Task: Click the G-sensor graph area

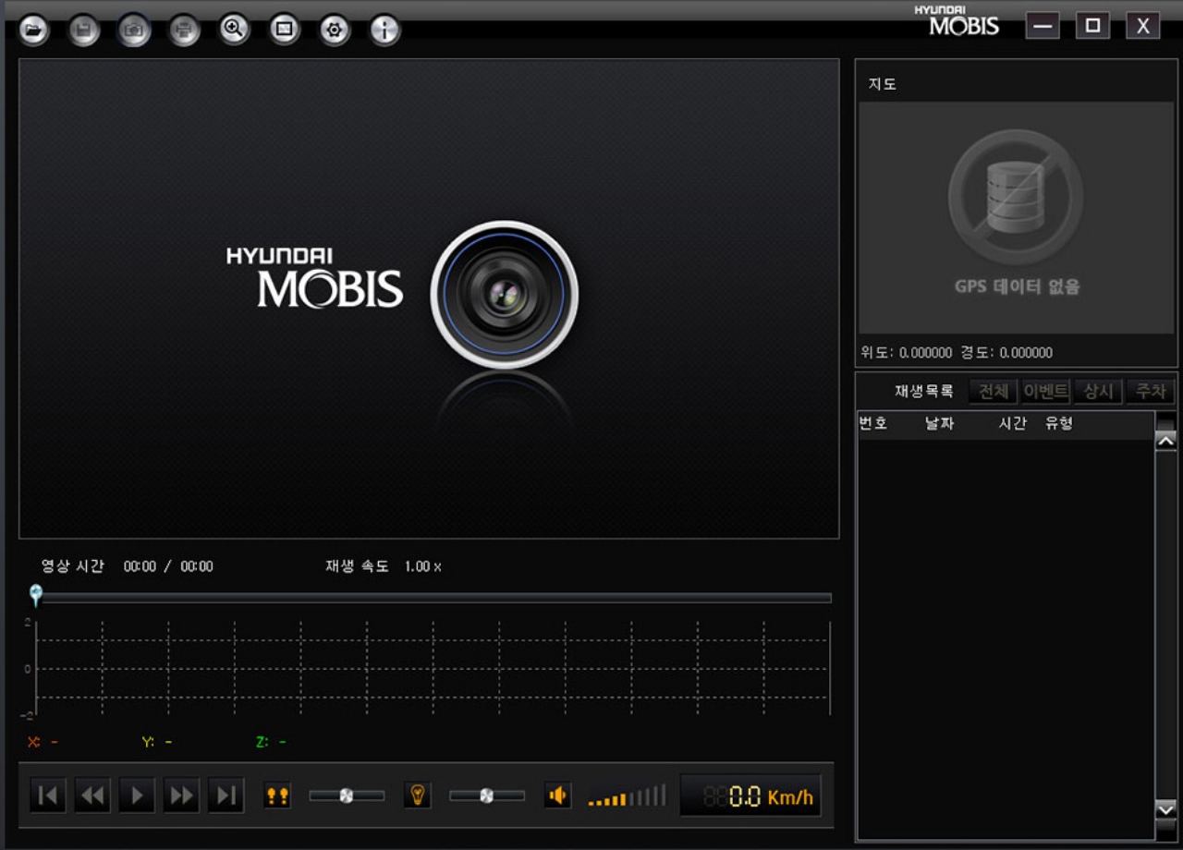Action: [433, 668]
